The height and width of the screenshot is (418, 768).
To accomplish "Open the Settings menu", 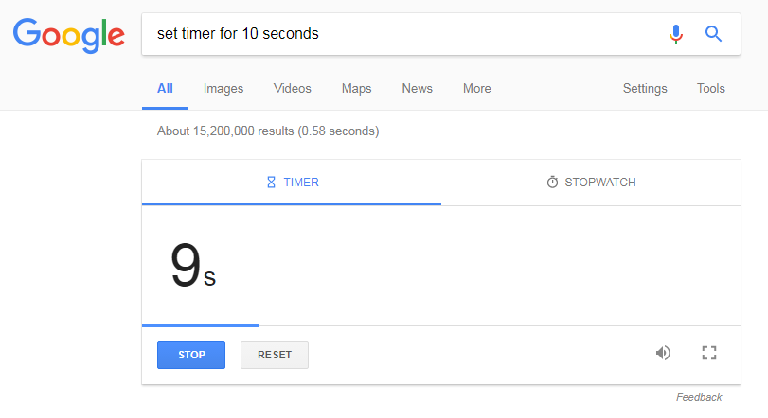I will pyautogui.click(x=645, y=89).
